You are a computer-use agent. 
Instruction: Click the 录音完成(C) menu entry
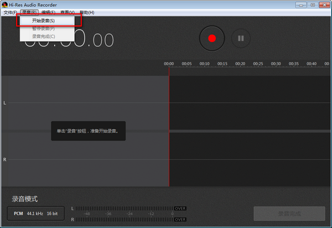point(43,36)
